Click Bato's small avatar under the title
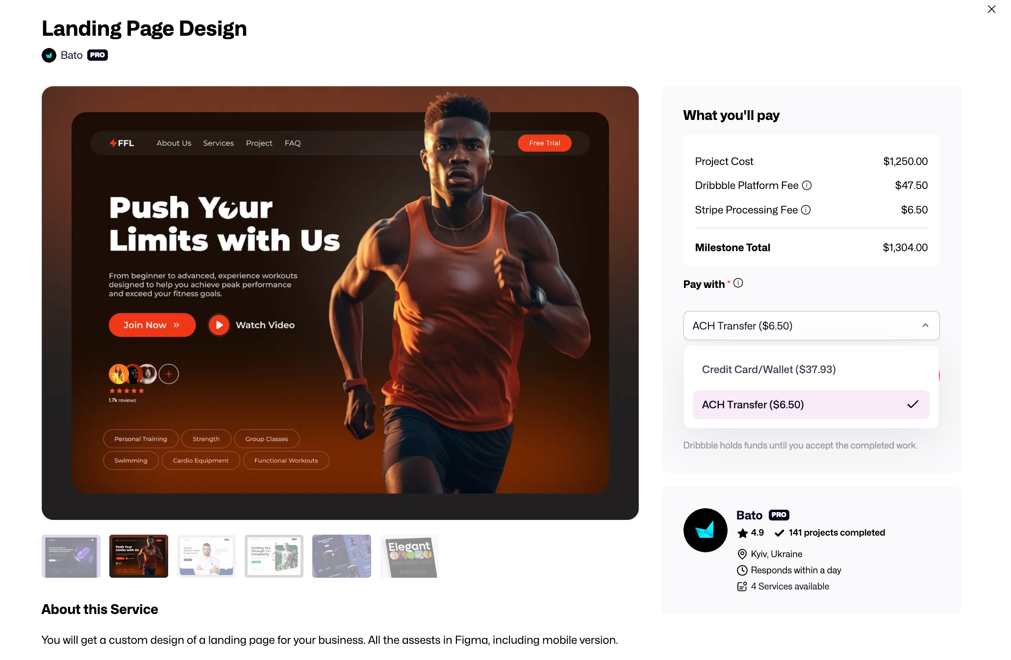 pyautogui.click(x=49, y=55)
